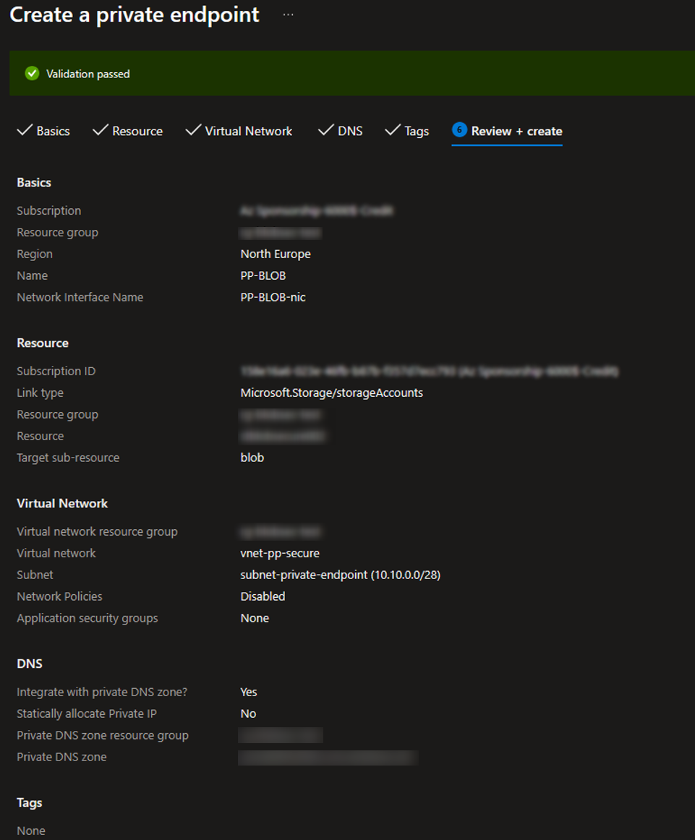Click the checkmark icon beside Virtual Network tab
The image size is (695, 840).
(193, 130)
